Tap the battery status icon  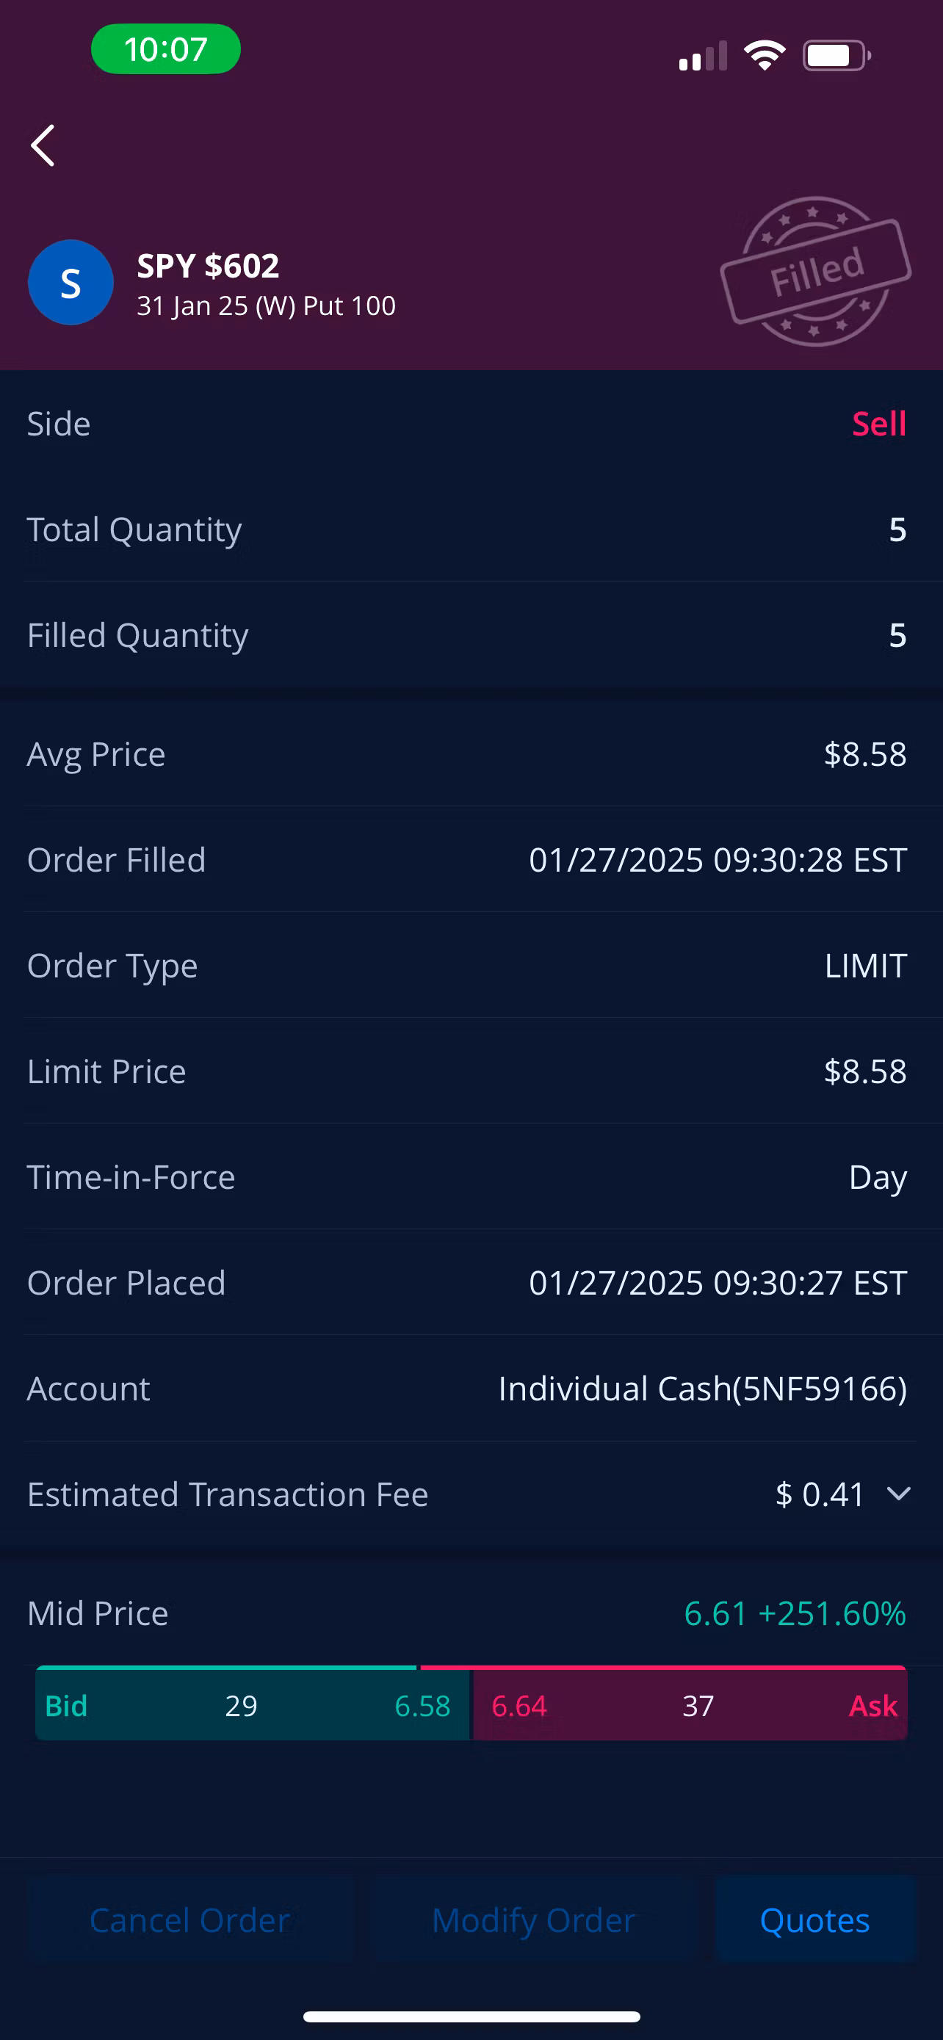836,55
